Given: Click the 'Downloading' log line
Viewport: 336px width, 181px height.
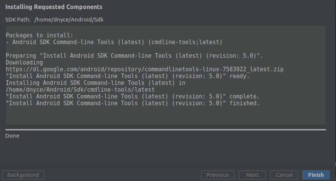Looking at the screenshot, I should pos(24,62).
